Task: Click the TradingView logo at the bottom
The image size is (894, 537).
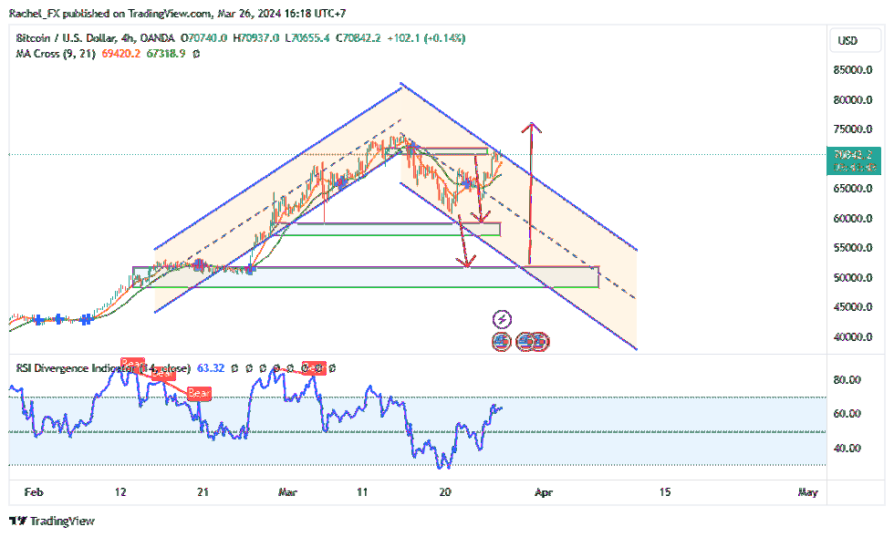Action: (53, 521)
